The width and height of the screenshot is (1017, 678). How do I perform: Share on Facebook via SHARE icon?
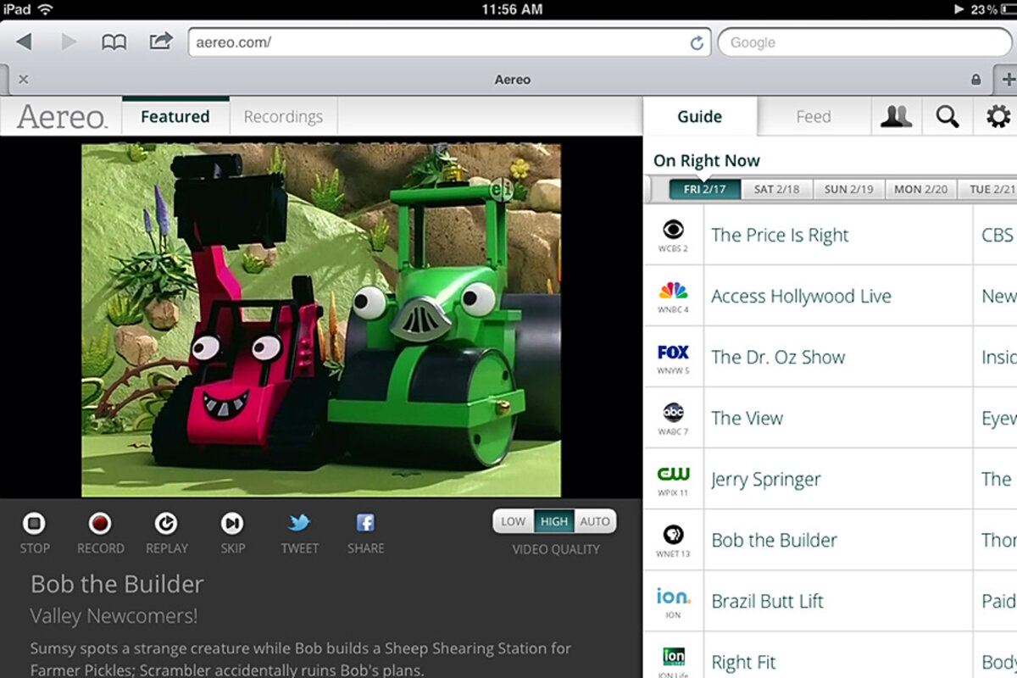(x=365, y=533)
